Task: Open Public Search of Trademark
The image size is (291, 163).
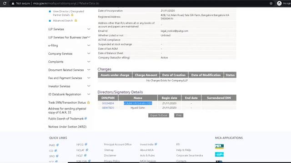Action: (65, 119)
